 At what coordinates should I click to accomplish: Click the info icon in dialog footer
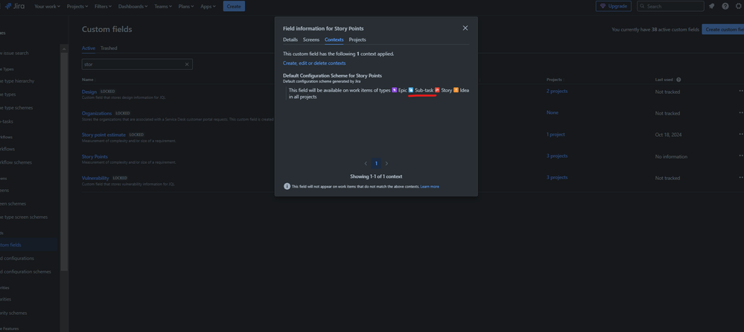(x=287, y=186)
